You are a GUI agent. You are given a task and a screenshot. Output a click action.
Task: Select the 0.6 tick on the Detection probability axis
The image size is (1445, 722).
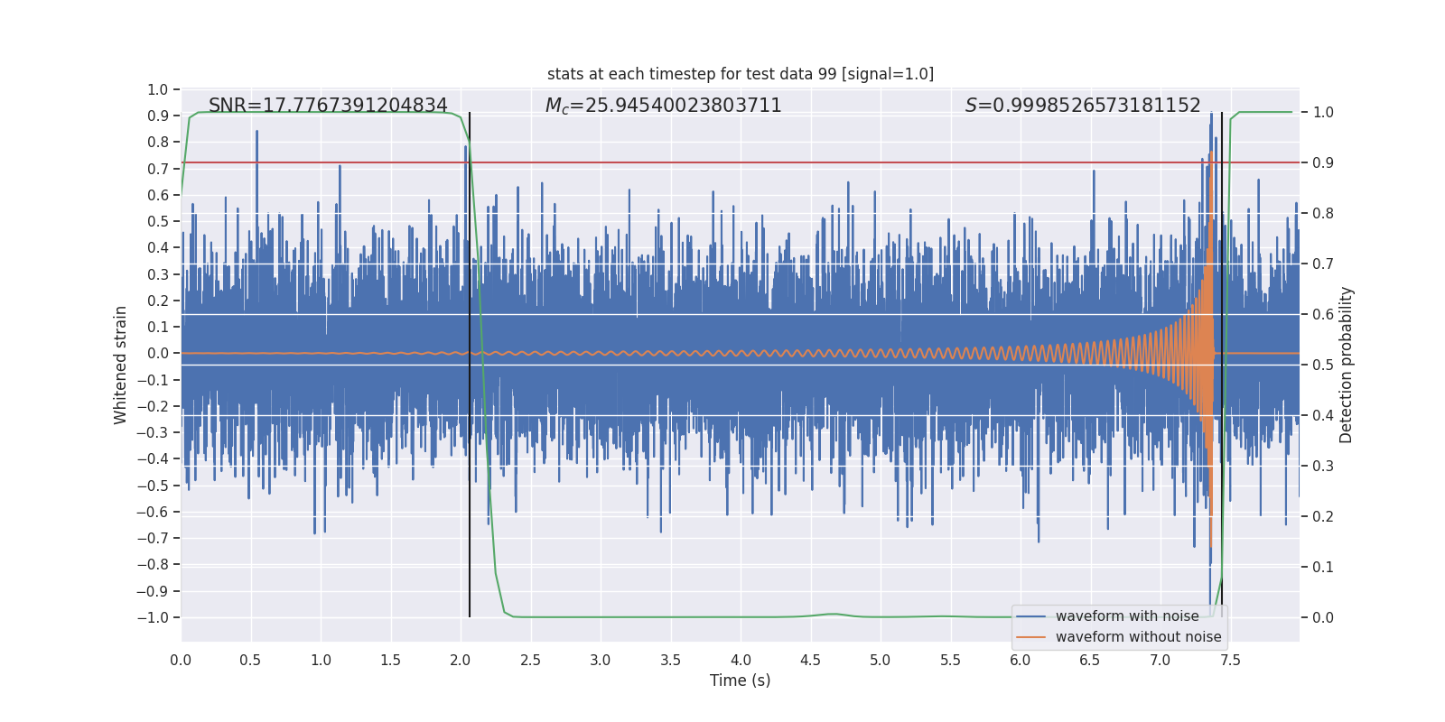1323,315
